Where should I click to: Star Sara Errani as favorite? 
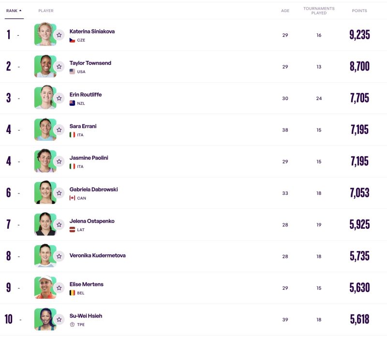point(59,130)
